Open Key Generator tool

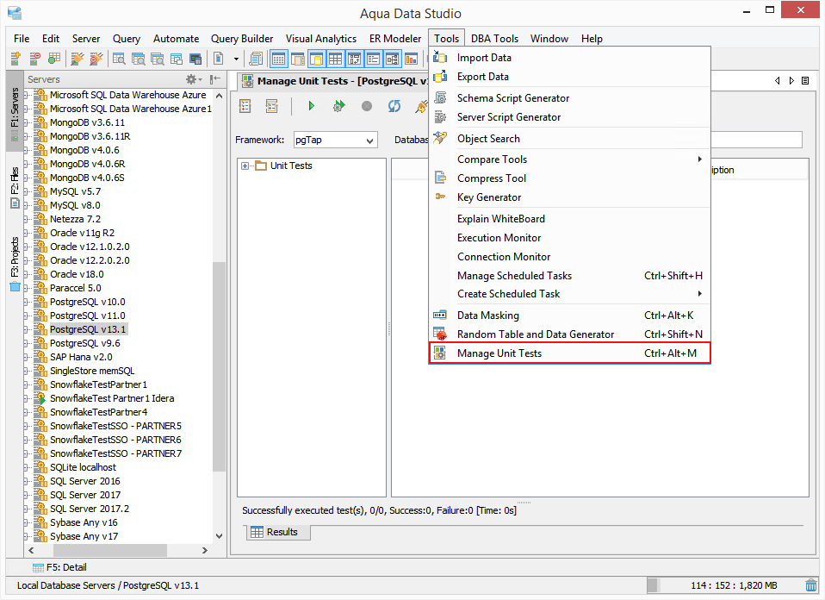coord(570,197)
